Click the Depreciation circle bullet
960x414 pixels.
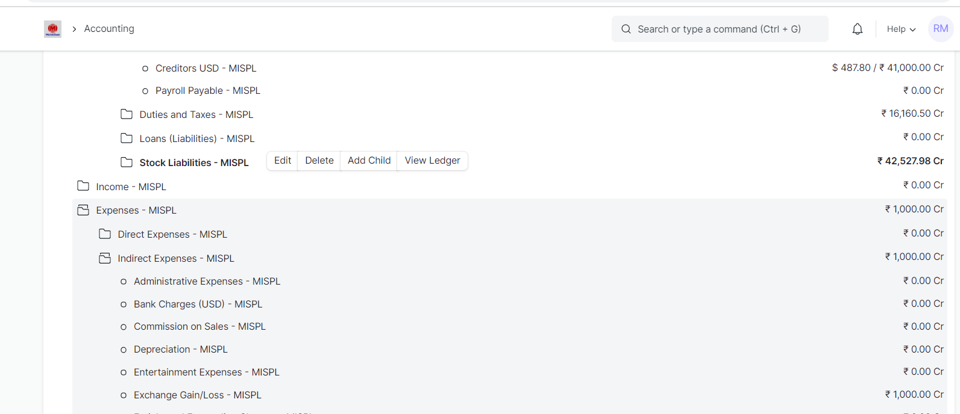click(x=124, y=350)
